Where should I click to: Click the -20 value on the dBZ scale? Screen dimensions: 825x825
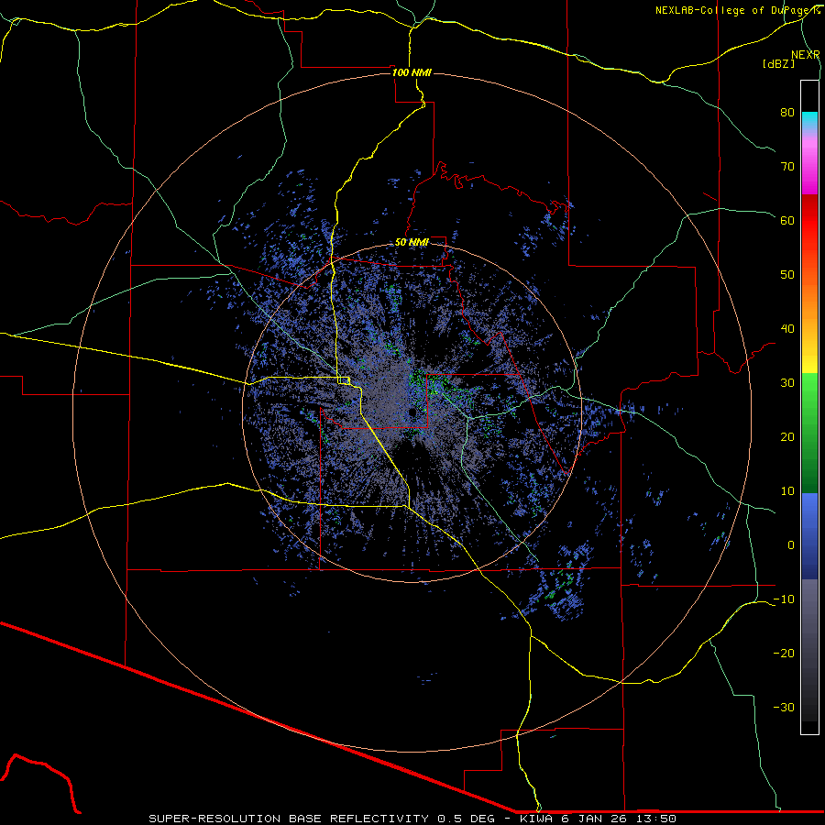tap(784, 654)
